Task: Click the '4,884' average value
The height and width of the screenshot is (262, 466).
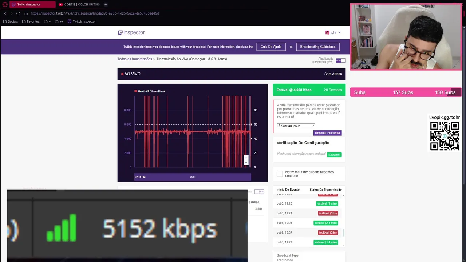Action: [259, 209]
